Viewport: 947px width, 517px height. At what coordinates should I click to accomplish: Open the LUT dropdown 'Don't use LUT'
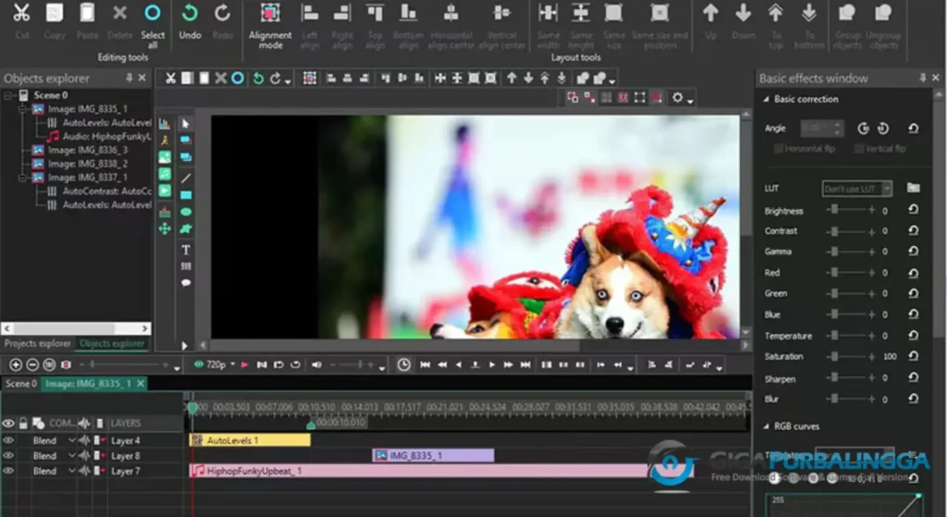[856, 189]
